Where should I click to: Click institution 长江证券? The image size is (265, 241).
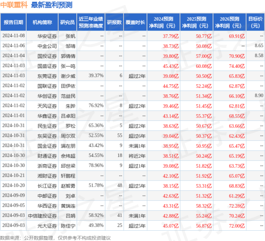pos(47,186)
